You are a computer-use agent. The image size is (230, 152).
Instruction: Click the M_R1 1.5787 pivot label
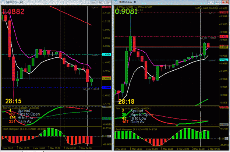(208, 38)
